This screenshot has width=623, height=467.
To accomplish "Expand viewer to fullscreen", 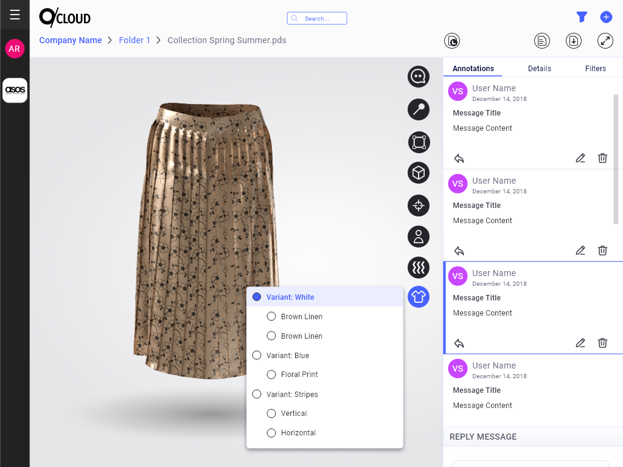I will coord(605,41).
